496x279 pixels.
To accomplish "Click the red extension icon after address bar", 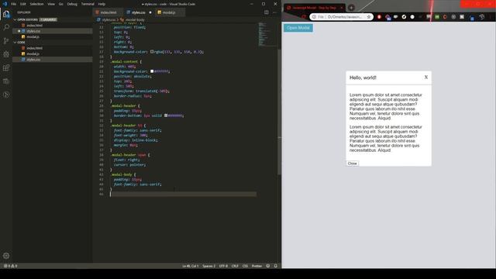I will 379,17.
